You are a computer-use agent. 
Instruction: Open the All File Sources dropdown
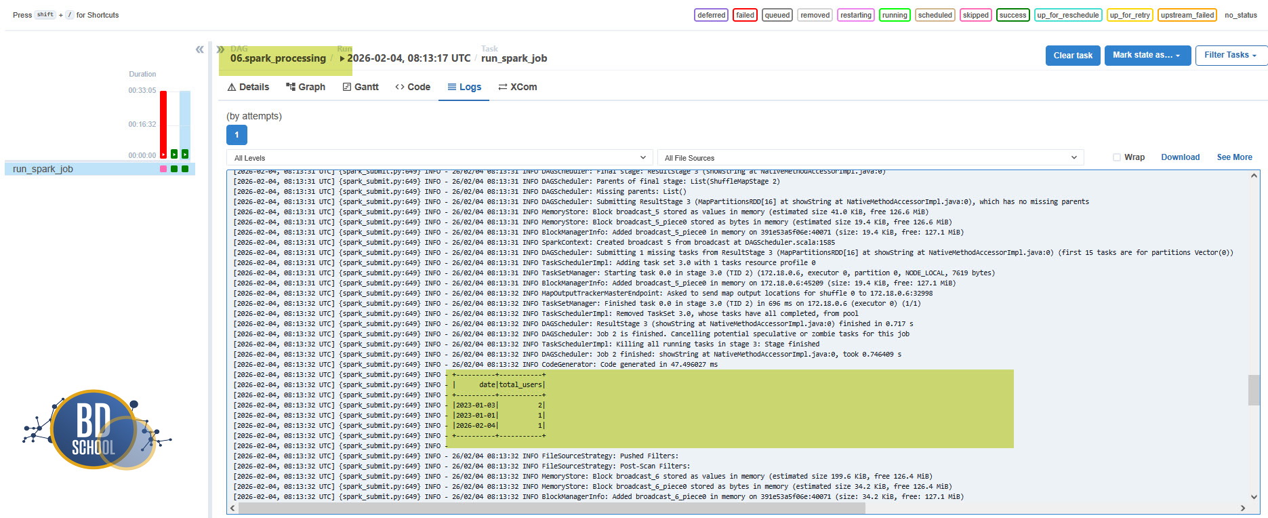(x=870, y=158)
